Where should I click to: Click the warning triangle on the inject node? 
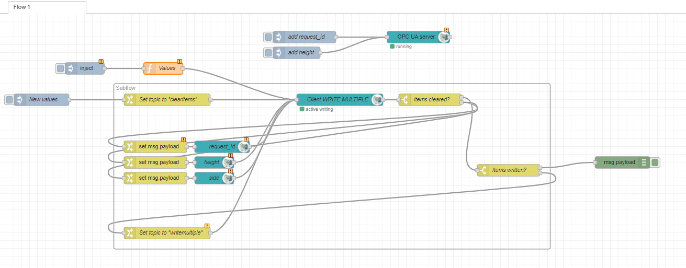click(101, 61)
